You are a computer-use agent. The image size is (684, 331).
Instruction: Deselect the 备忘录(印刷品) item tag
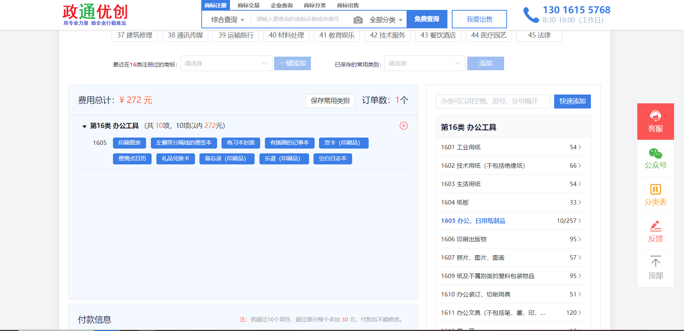(227, 159)
